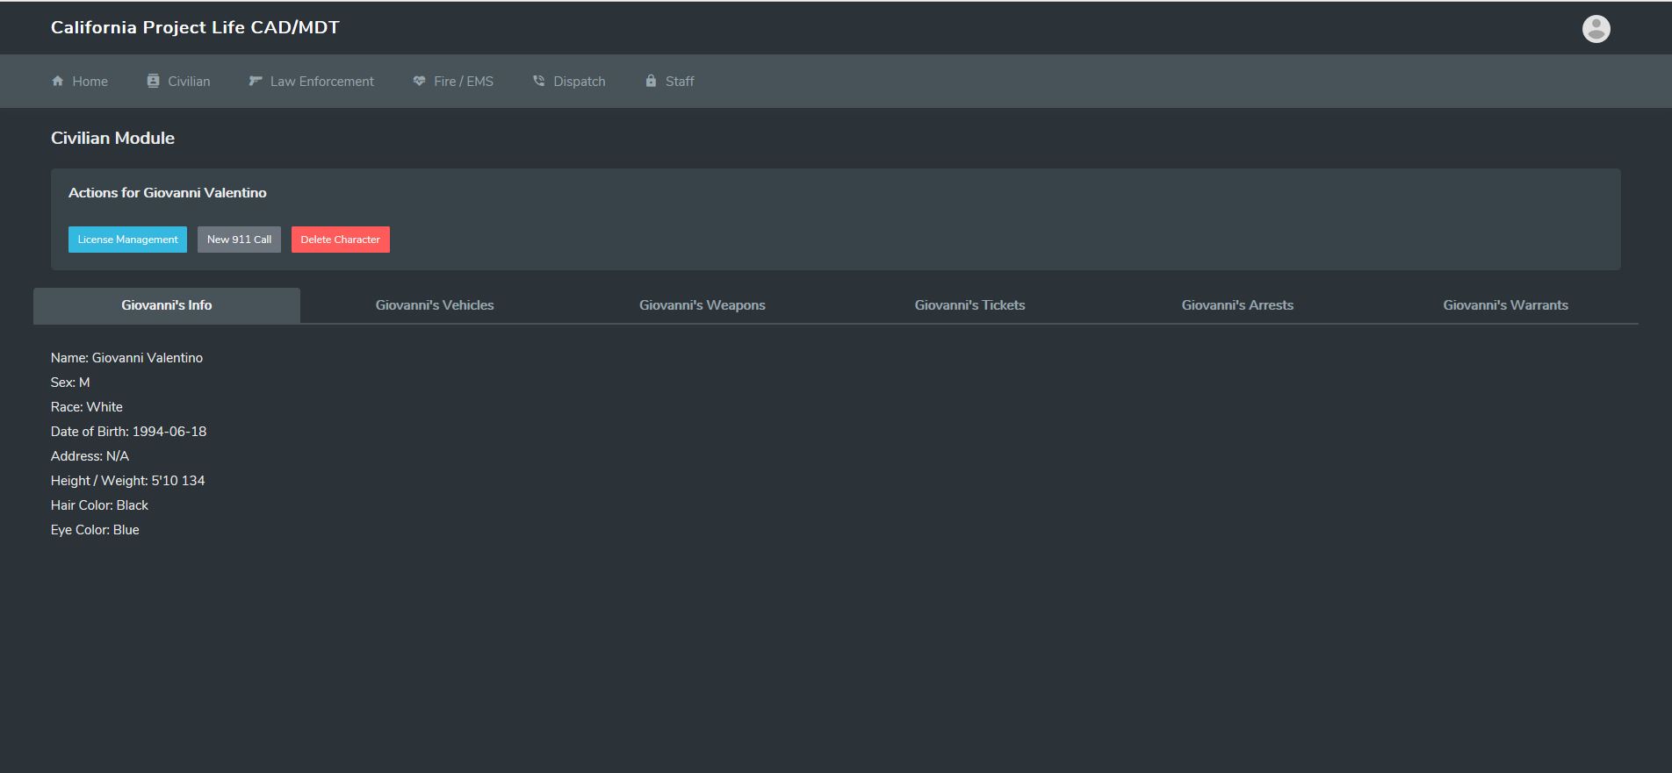Viewport: 1672px width, 773px height.
Task: Click the 'Name: Giovanni Valentino' line
Action: pyautogui.click(x=126, y=358)
